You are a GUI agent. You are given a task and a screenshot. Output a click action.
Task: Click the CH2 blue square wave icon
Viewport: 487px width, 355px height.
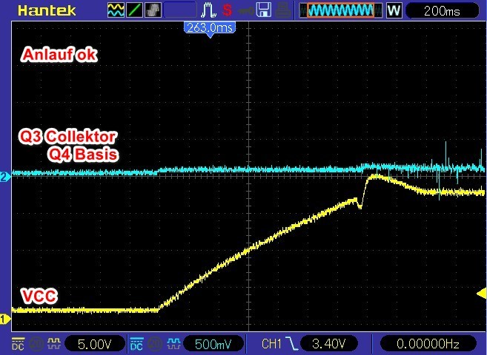pyautogui.click(x=172, y=343)
